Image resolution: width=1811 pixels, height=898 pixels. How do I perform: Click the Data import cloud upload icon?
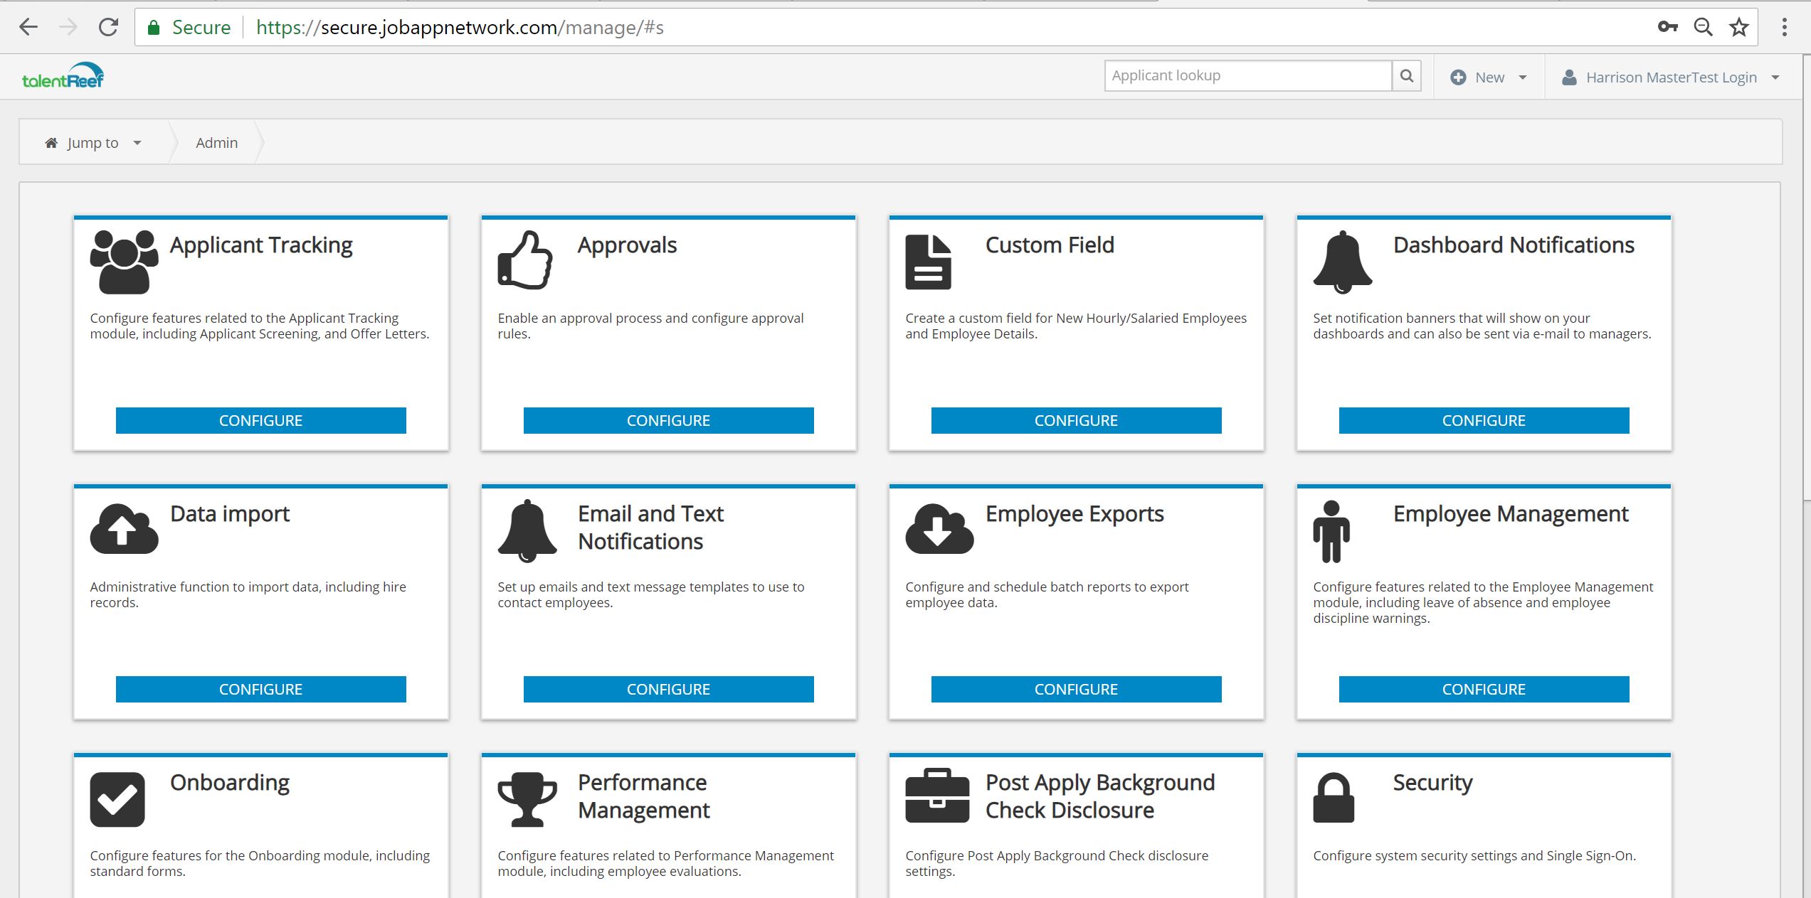click(x=124, y=529)
